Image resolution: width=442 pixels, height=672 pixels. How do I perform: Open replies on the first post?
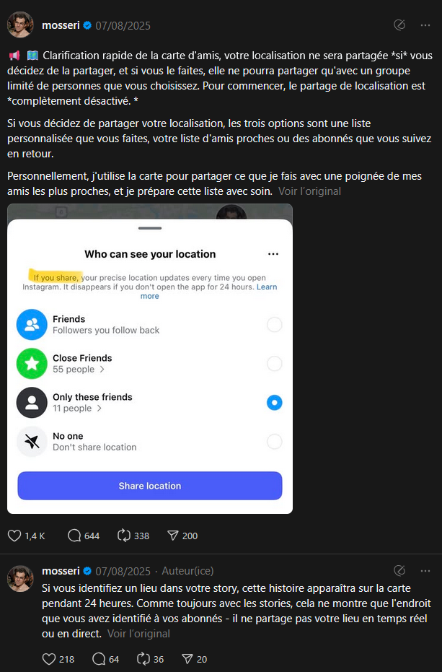pyautogui.click(x=74, y=536)
